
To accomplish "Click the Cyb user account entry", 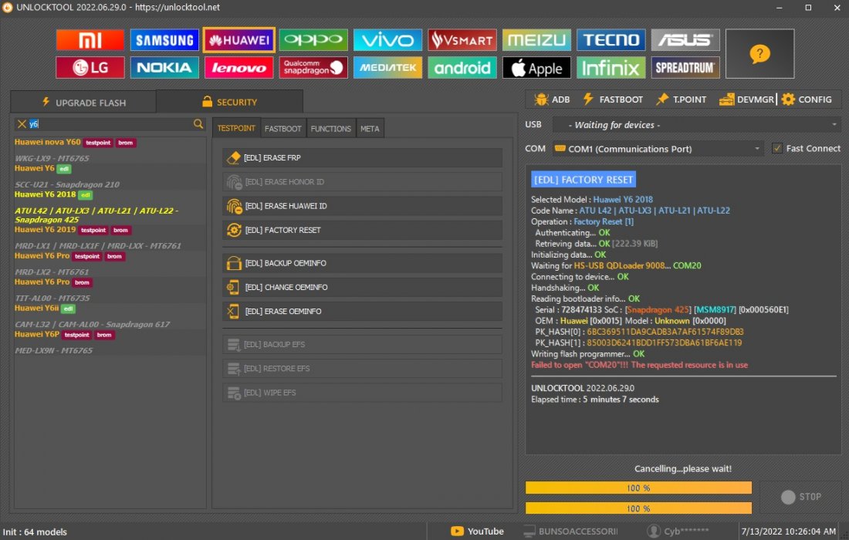I will pos(678,532).
